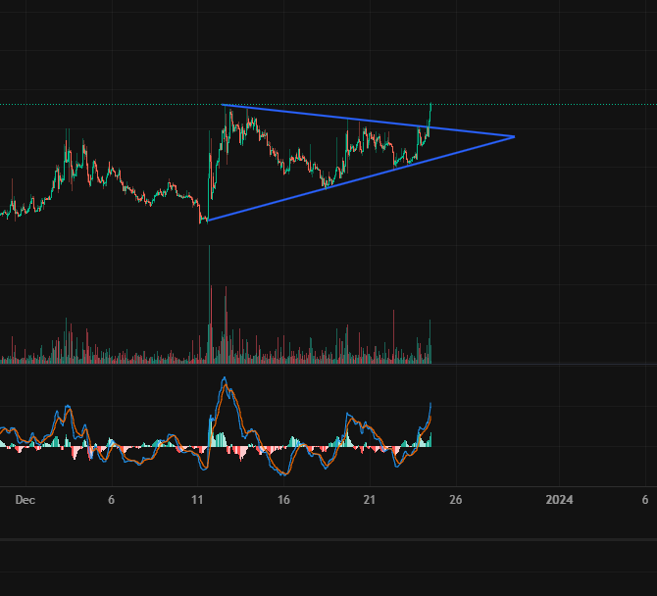657x596 pixels.
Task: Click the '26' date label on time axis
Action: coord(455,500)
